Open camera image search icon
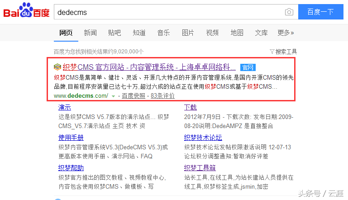 [289, 12]
